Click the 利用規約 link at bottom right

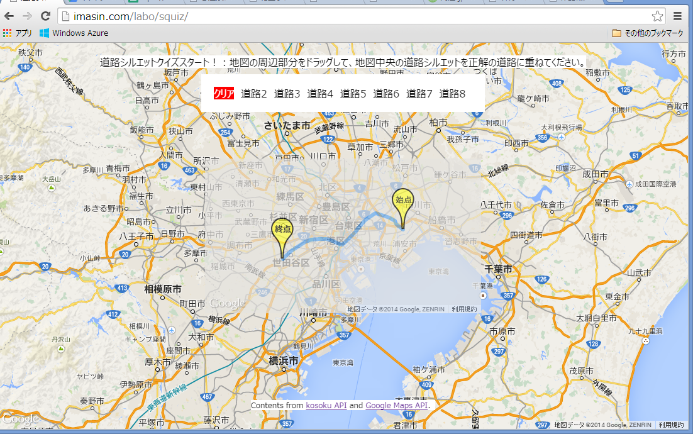(x=672, y=425)
